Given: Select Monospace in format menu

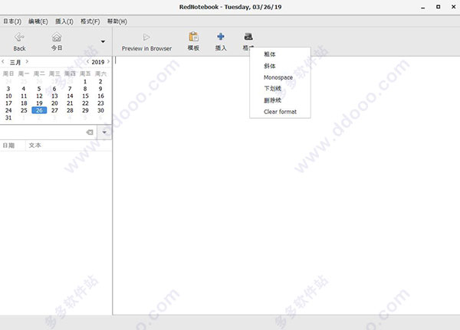Looking at the screenshot, I should [280, 77].
